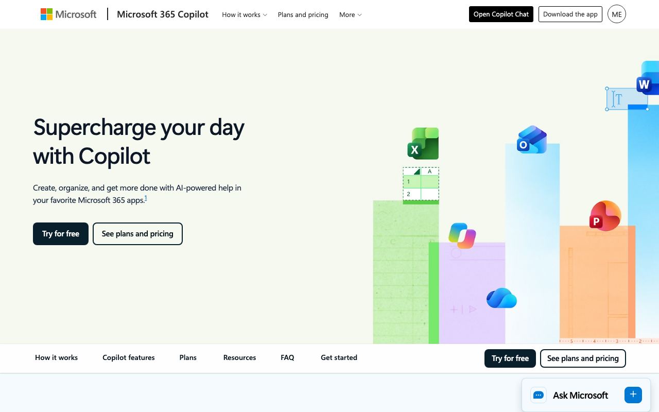Expand the How it works dropdown

(x=245, y=14)
